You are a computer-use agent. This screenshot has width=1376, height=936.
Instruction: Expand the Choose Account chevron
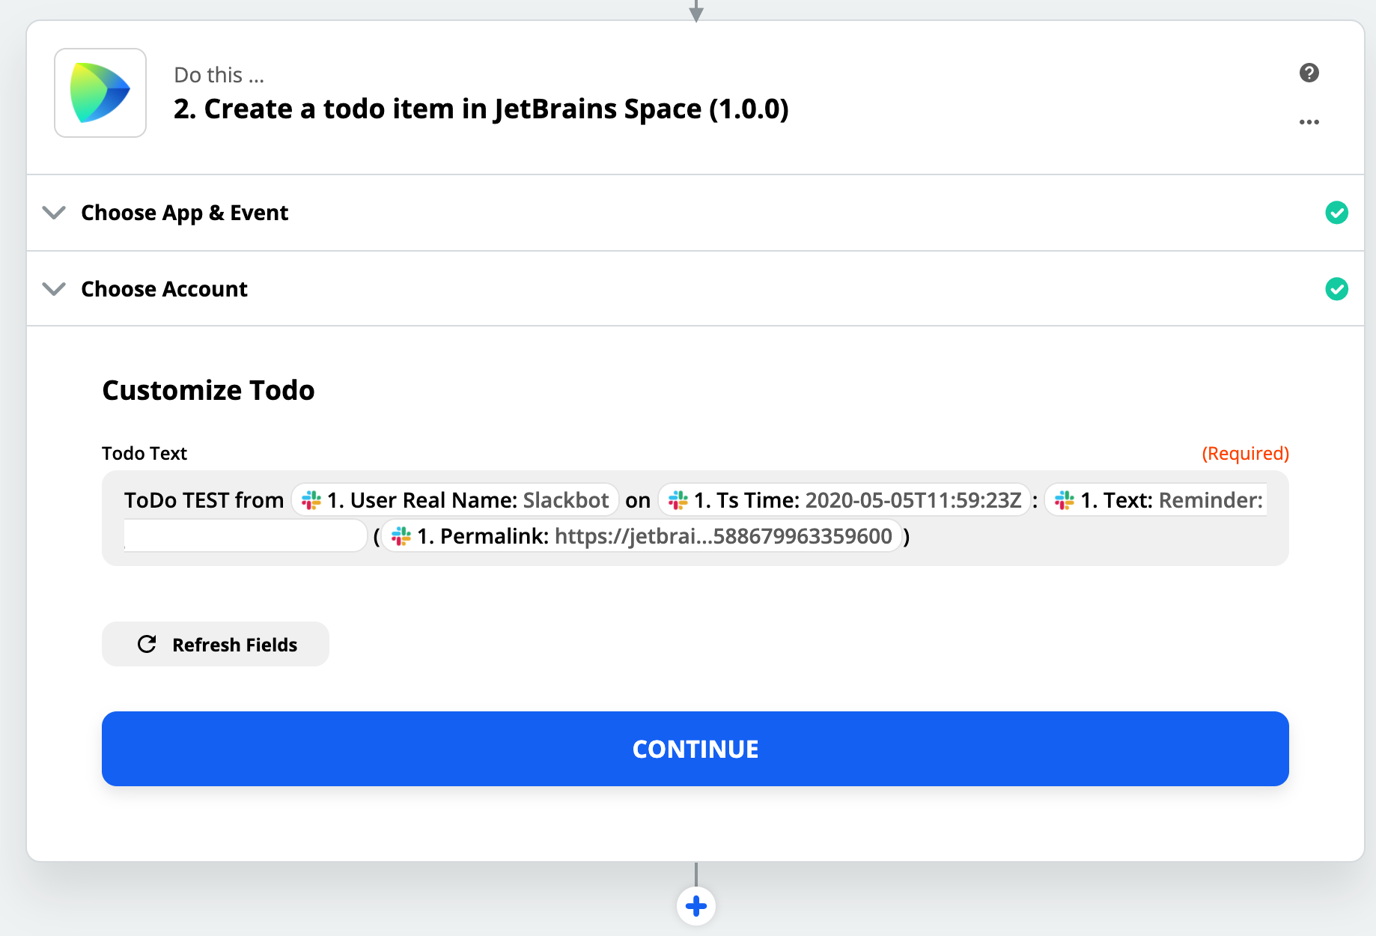click(x=54, y=289)
